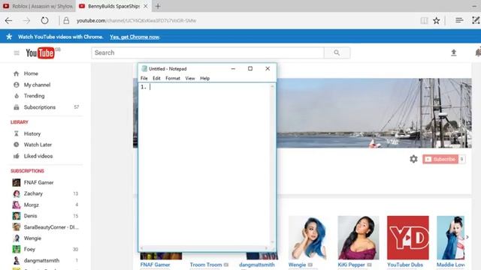Click the magnifier search button
This screenshot has height=270, width=481.
(337, 52)
